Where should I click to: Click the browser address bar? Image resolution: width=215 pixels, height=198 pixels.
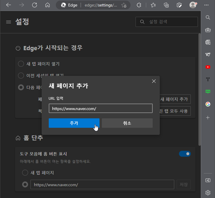pyautogui.click(x=93, y=5)
